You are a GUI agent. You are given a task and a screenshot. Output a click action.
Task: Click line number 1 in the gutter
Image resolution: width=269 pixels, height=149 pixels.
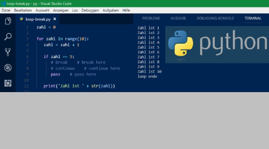[27, 27]
